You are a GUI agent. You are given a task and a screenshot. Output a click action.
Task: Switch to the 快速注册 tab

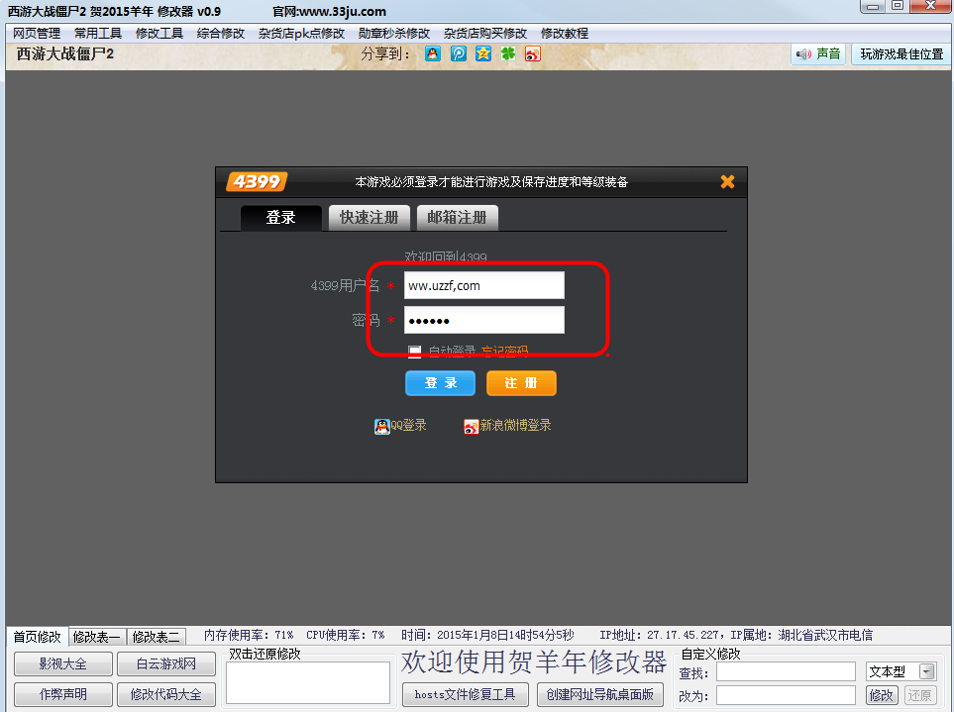pyautogui.click(x=370, y=218)
